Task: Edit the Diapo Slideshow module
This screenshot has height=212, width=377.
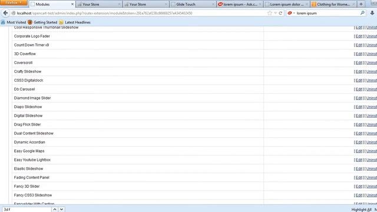Action: (x=359, y=107)
